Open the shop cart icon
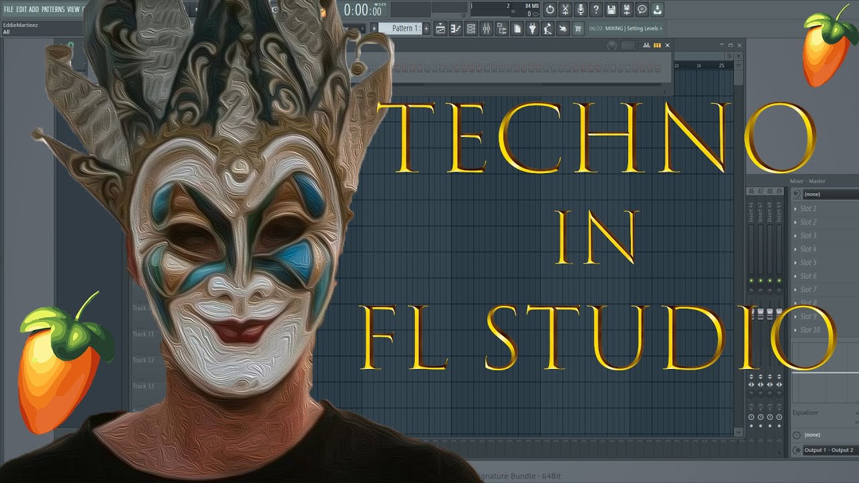The width and height of the screenshot is (859, 483). pyautogui.click(x=578, y=28)
